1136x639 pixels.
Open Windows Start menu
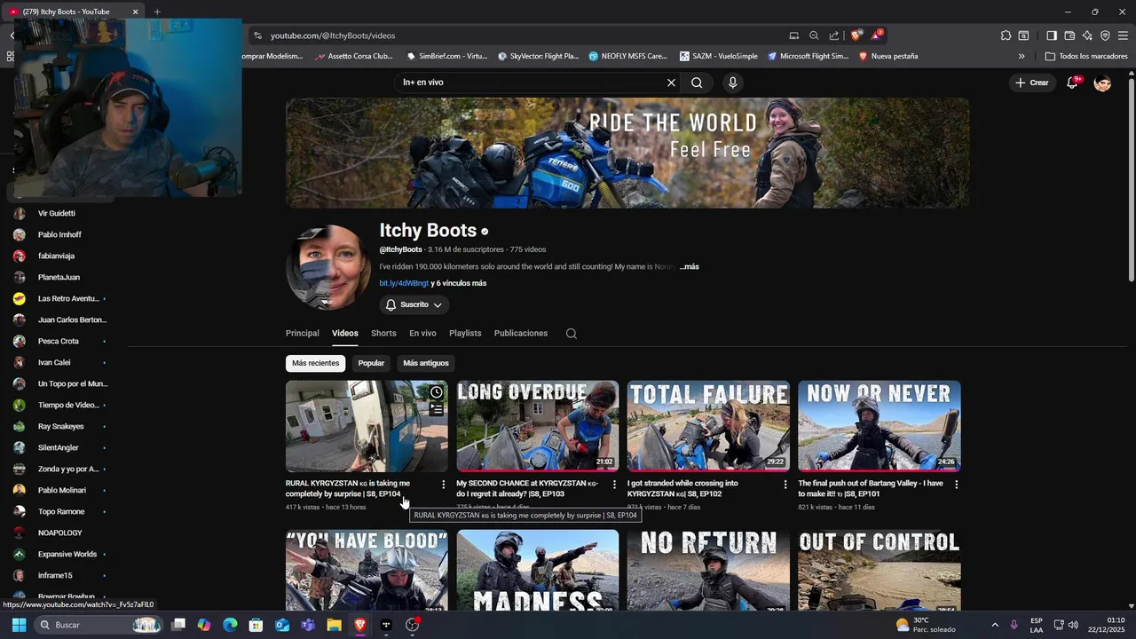point(19,625)
